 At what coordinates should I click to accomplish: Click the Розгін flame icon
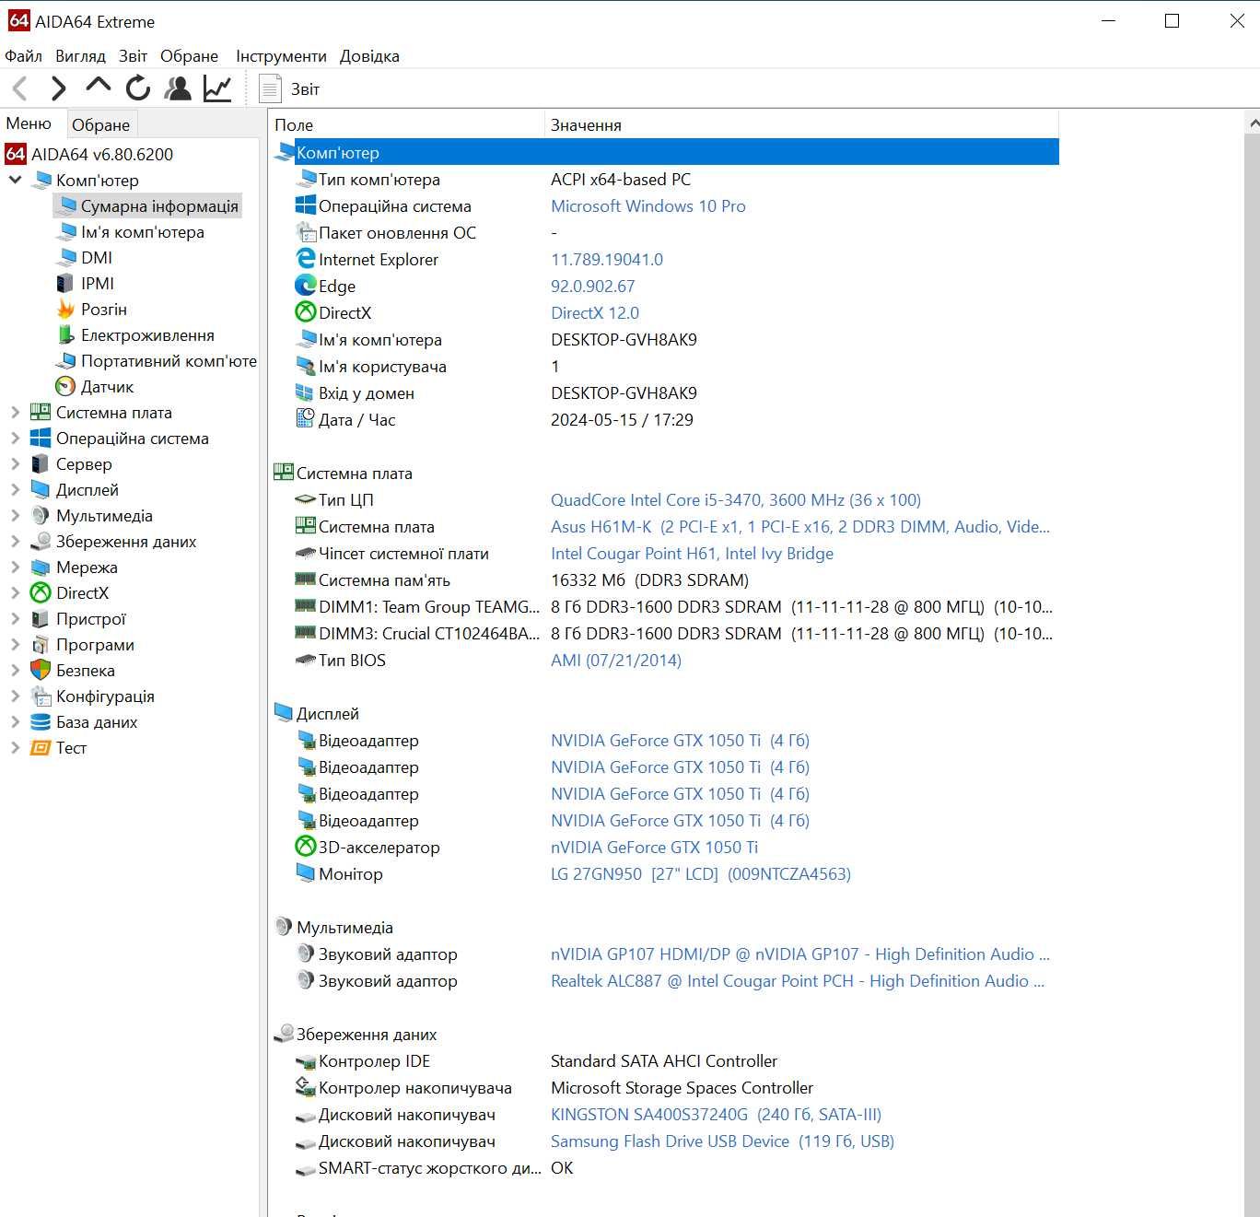(65, 310)
